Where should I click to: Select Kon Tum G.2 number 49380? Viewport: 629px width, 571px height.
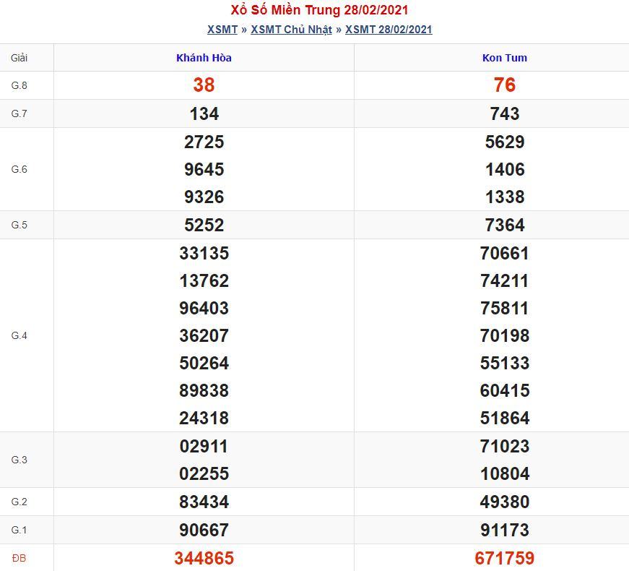pyautogui.click(x=505, y=502)
